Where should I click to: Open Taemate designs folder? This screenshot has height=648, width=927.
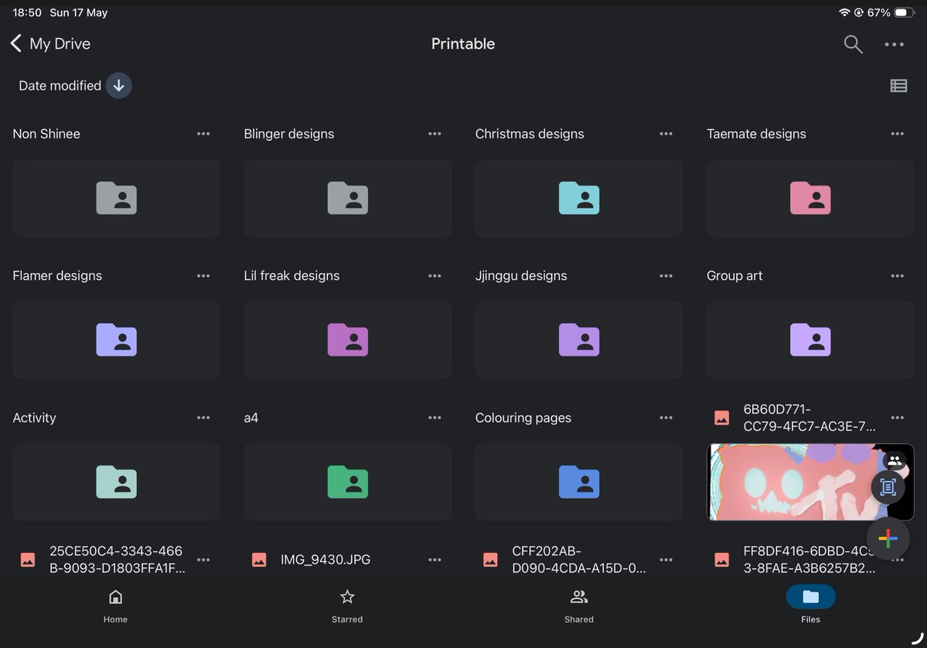[x=810, y=198]
